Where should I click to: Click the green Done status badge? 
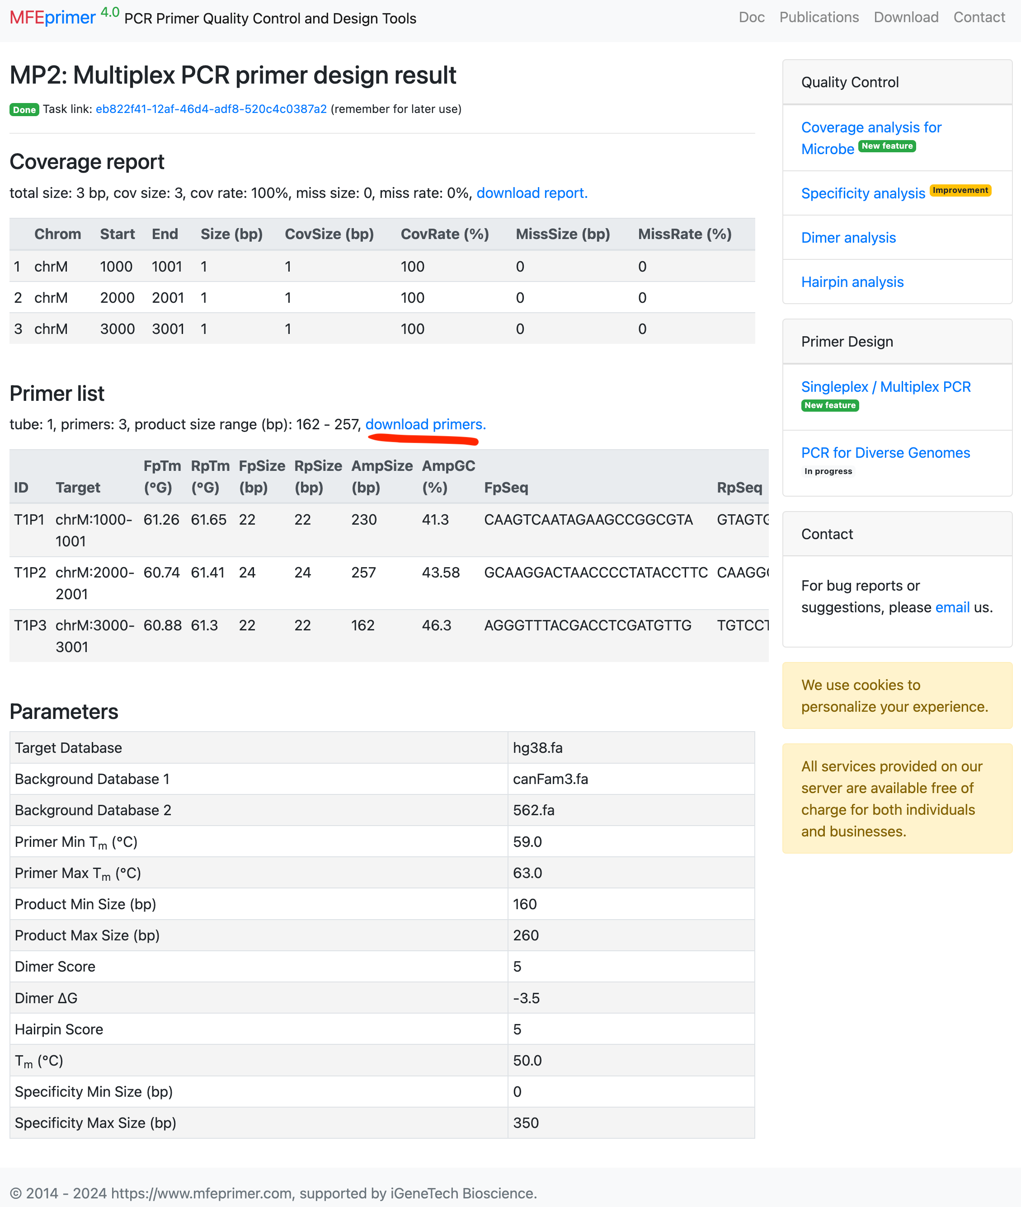tap(24, 109)
